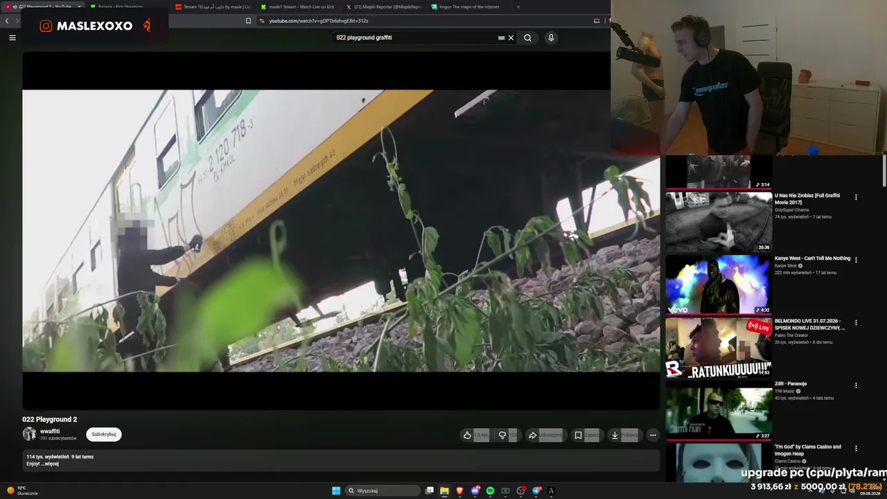Subscribe to wwaffiti with Subskrybuj
This screenshot has width=887, height=499.
click(104, 435)
